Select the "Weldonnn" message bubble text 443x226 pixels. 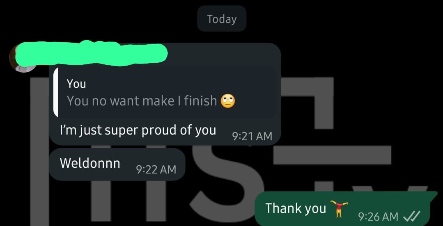[x=90, y=163]
